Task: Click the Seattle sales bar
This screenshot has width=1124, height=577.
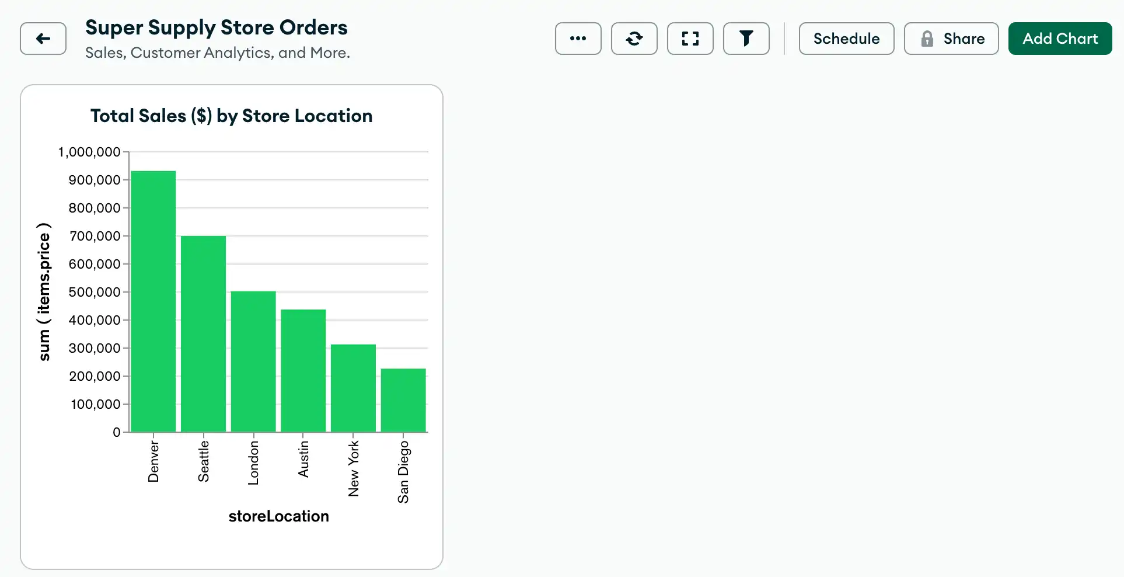Action: point(203,333)
